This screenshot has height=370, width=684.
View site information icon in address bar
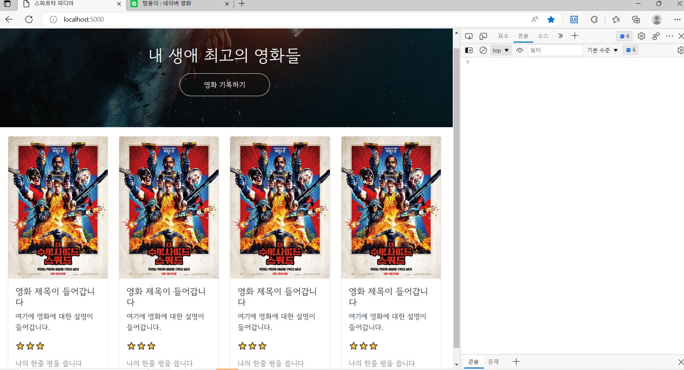(53, 20)
